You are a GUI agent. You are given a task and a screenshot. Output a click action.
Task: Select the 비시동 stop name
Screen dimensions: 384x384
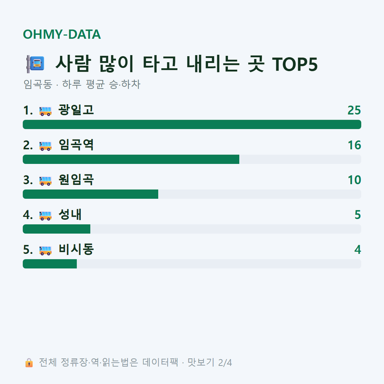[76, 249]
